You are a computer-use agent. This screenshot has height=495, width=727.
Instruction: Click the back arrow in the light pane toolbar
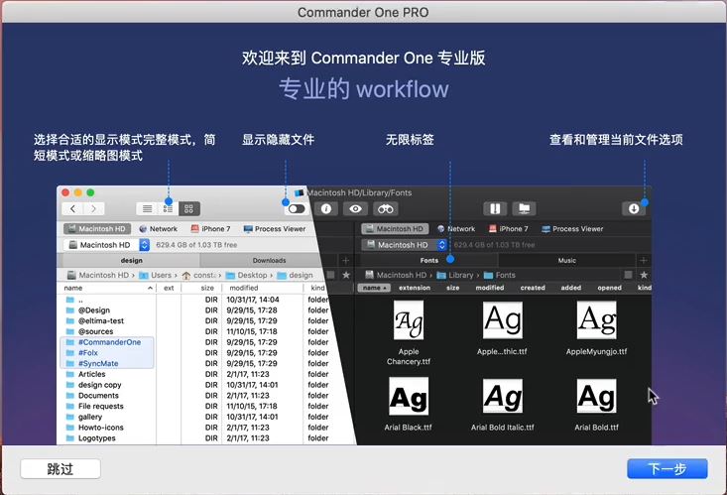(x=72, y=208)
